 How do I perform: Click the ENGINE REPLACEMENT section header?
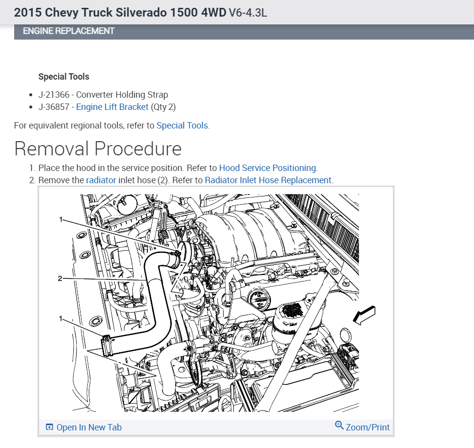click(x=244, y=31)
